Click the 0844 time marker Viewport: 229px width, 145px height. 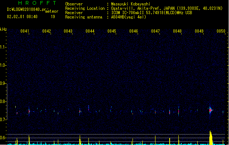(x=90, y=31)
